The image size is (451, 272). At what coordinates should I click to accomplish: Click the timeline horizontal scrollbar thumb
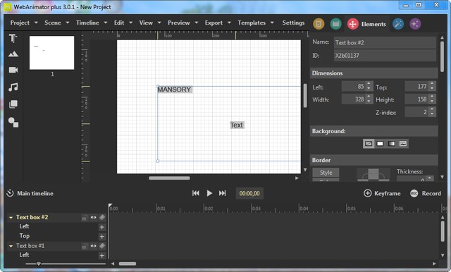point(128,264)
